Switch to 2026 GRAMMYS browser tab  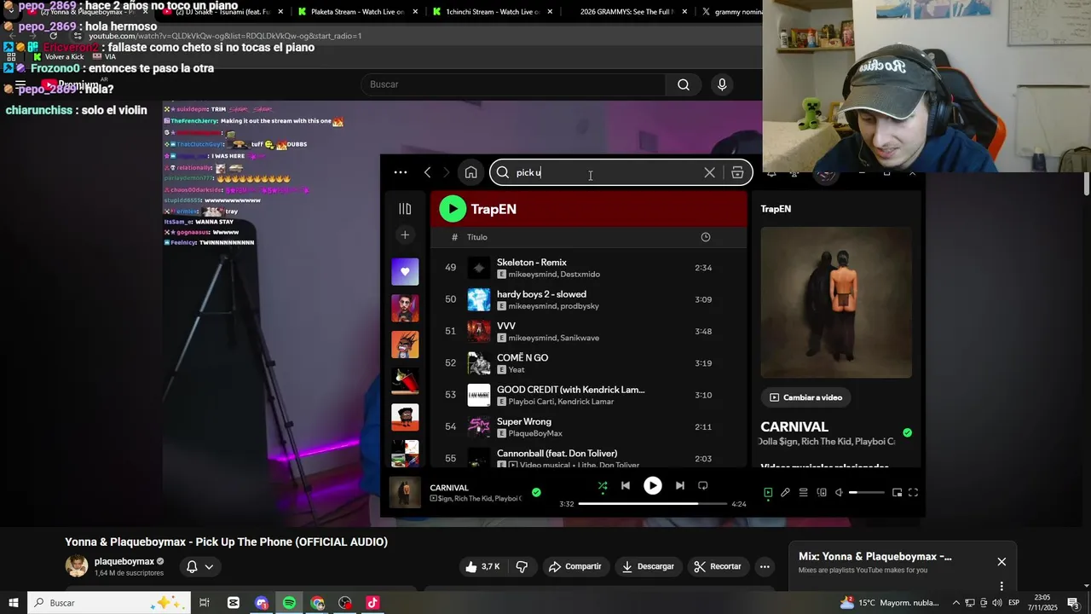pyautogui.click(x=626, y=12)
